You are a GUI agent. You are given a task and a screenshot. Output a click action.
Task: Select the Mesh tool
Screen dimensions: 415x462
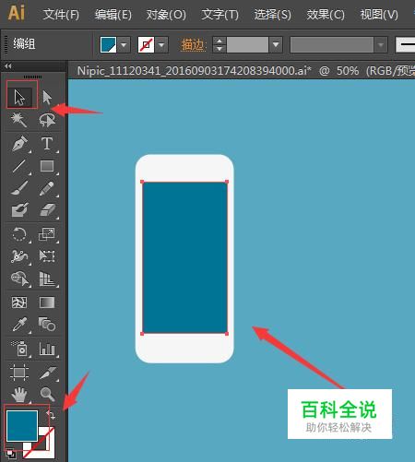(19, 302)
